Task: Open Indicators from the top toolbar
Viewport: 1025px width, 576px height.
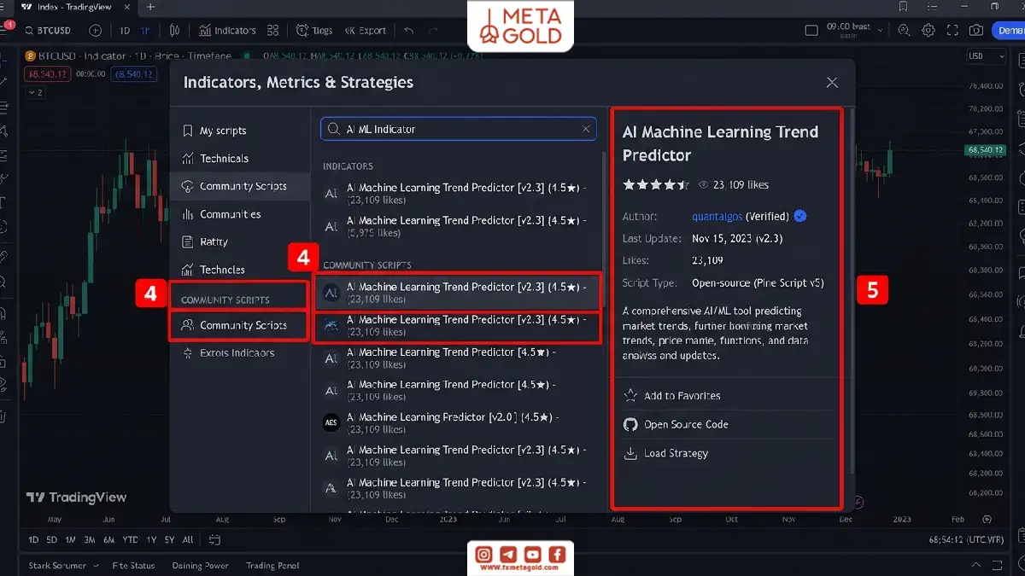Action: 227,31
